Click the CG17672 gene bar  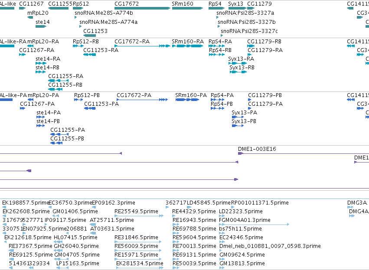pos(142,8)
